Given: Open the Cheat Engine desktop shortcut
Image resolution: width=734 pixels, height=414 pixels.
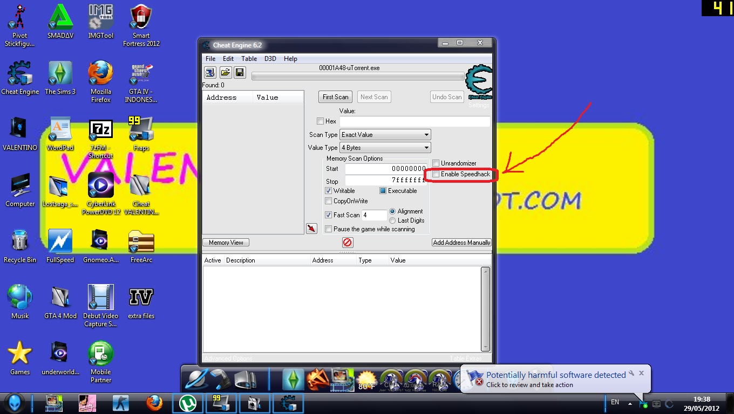Looking at the screenshot, I should coord(20,78).
